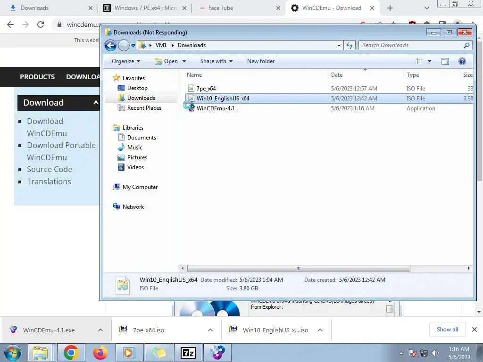Expand 7pe_x64.iso download options chevron
The image size is (483, 362).
pos(210,330)
